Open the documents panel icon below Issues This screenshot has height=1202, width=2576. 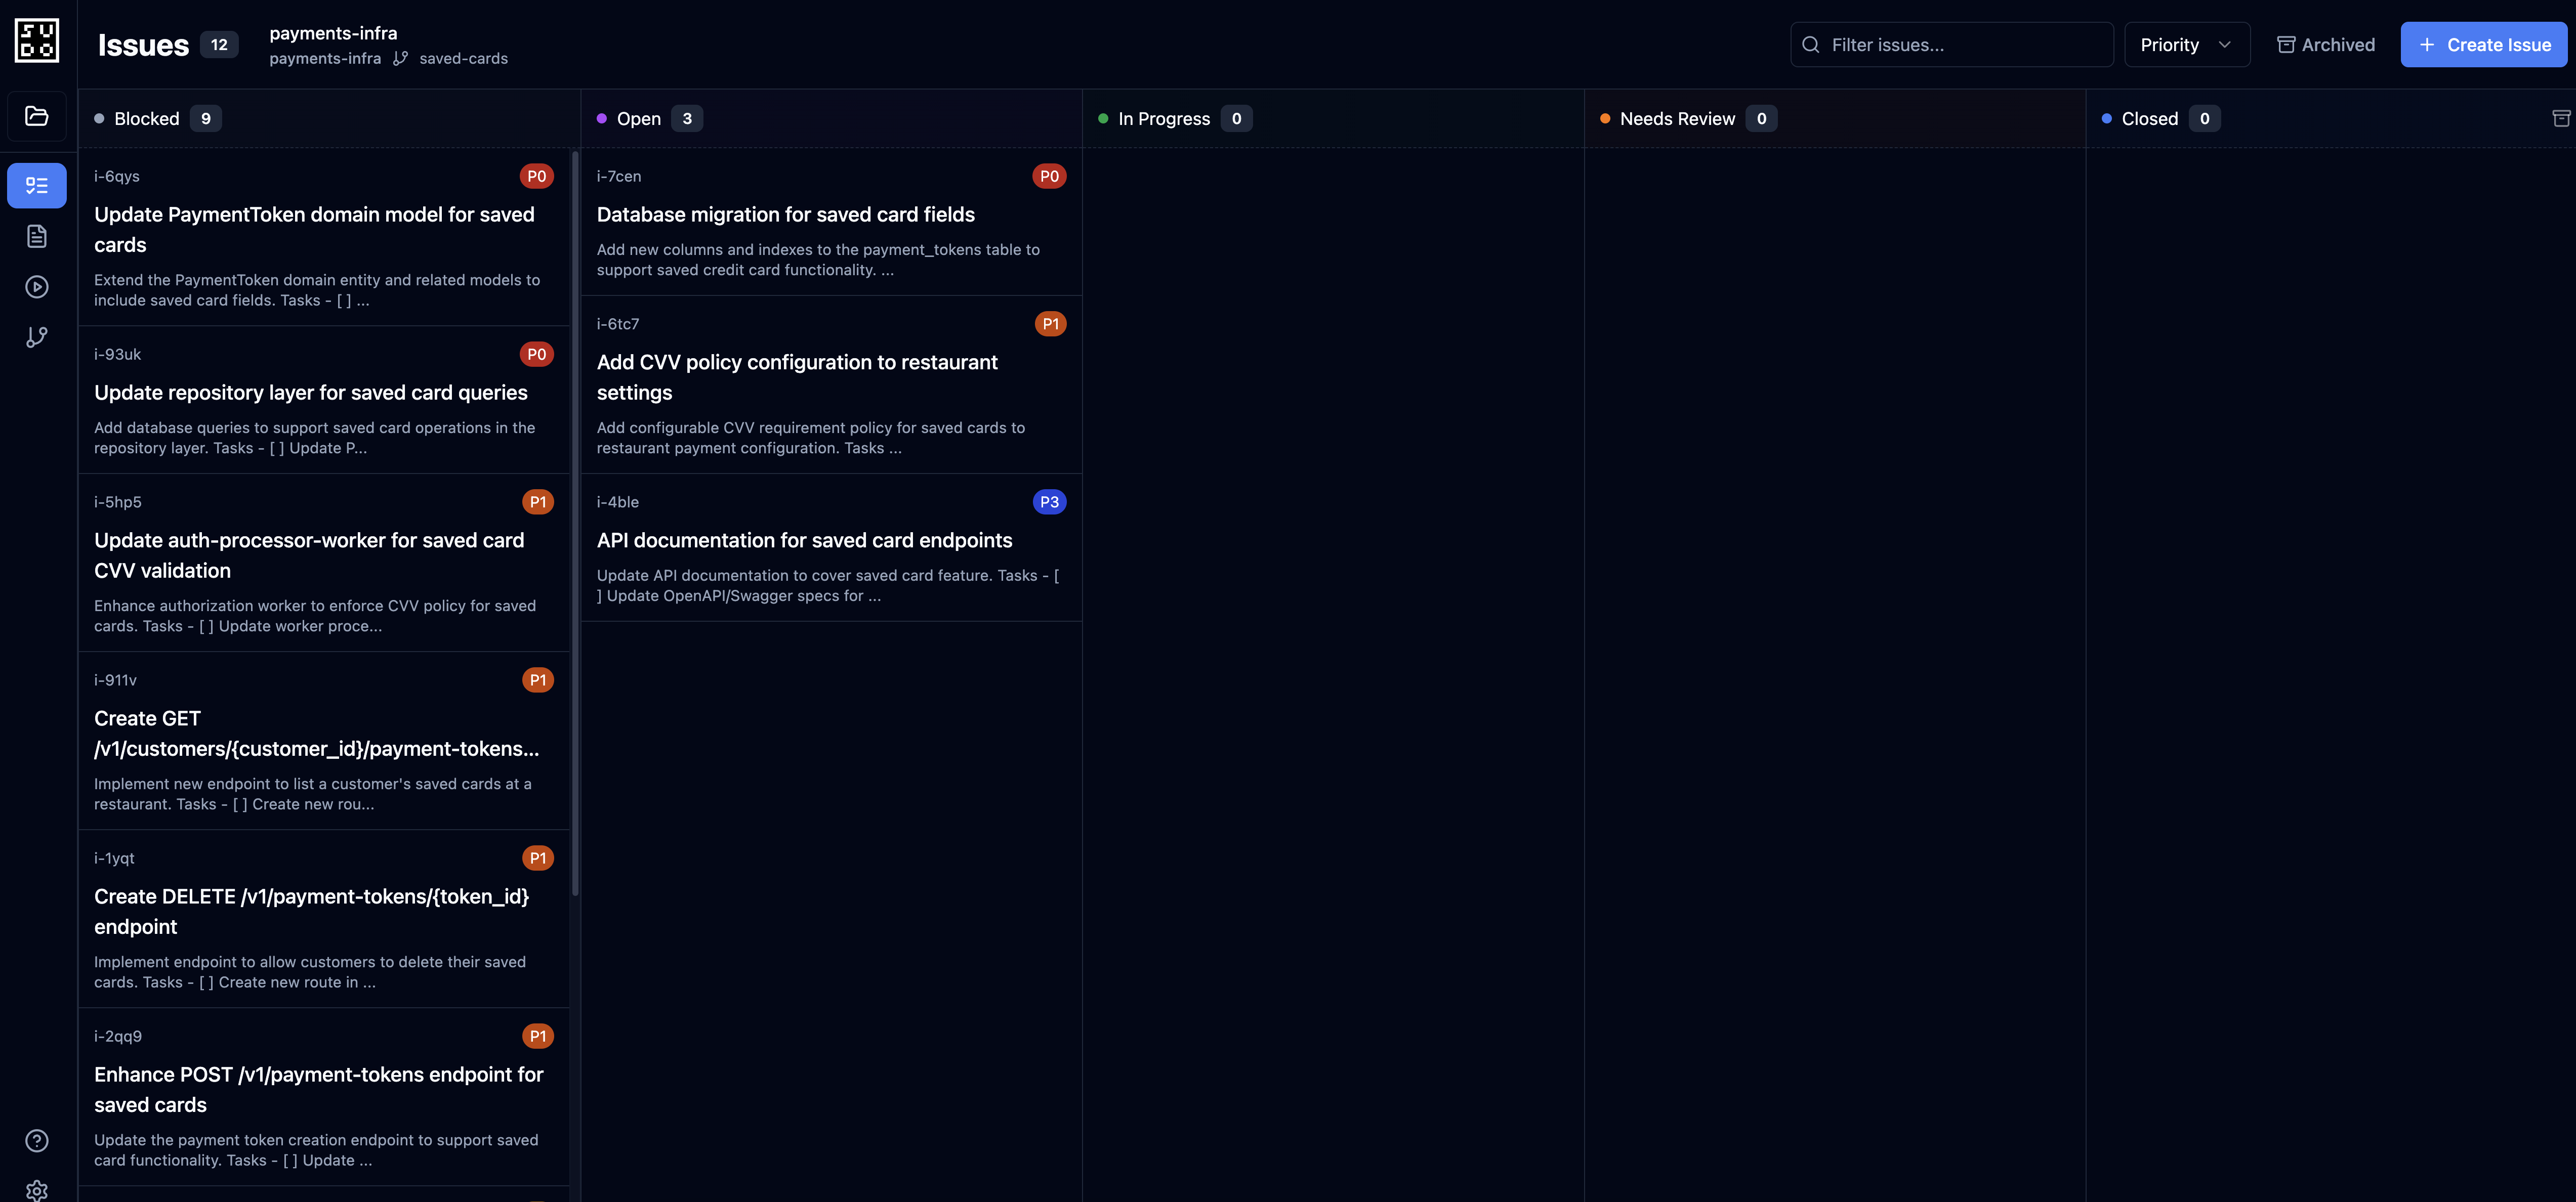(37, 236)
